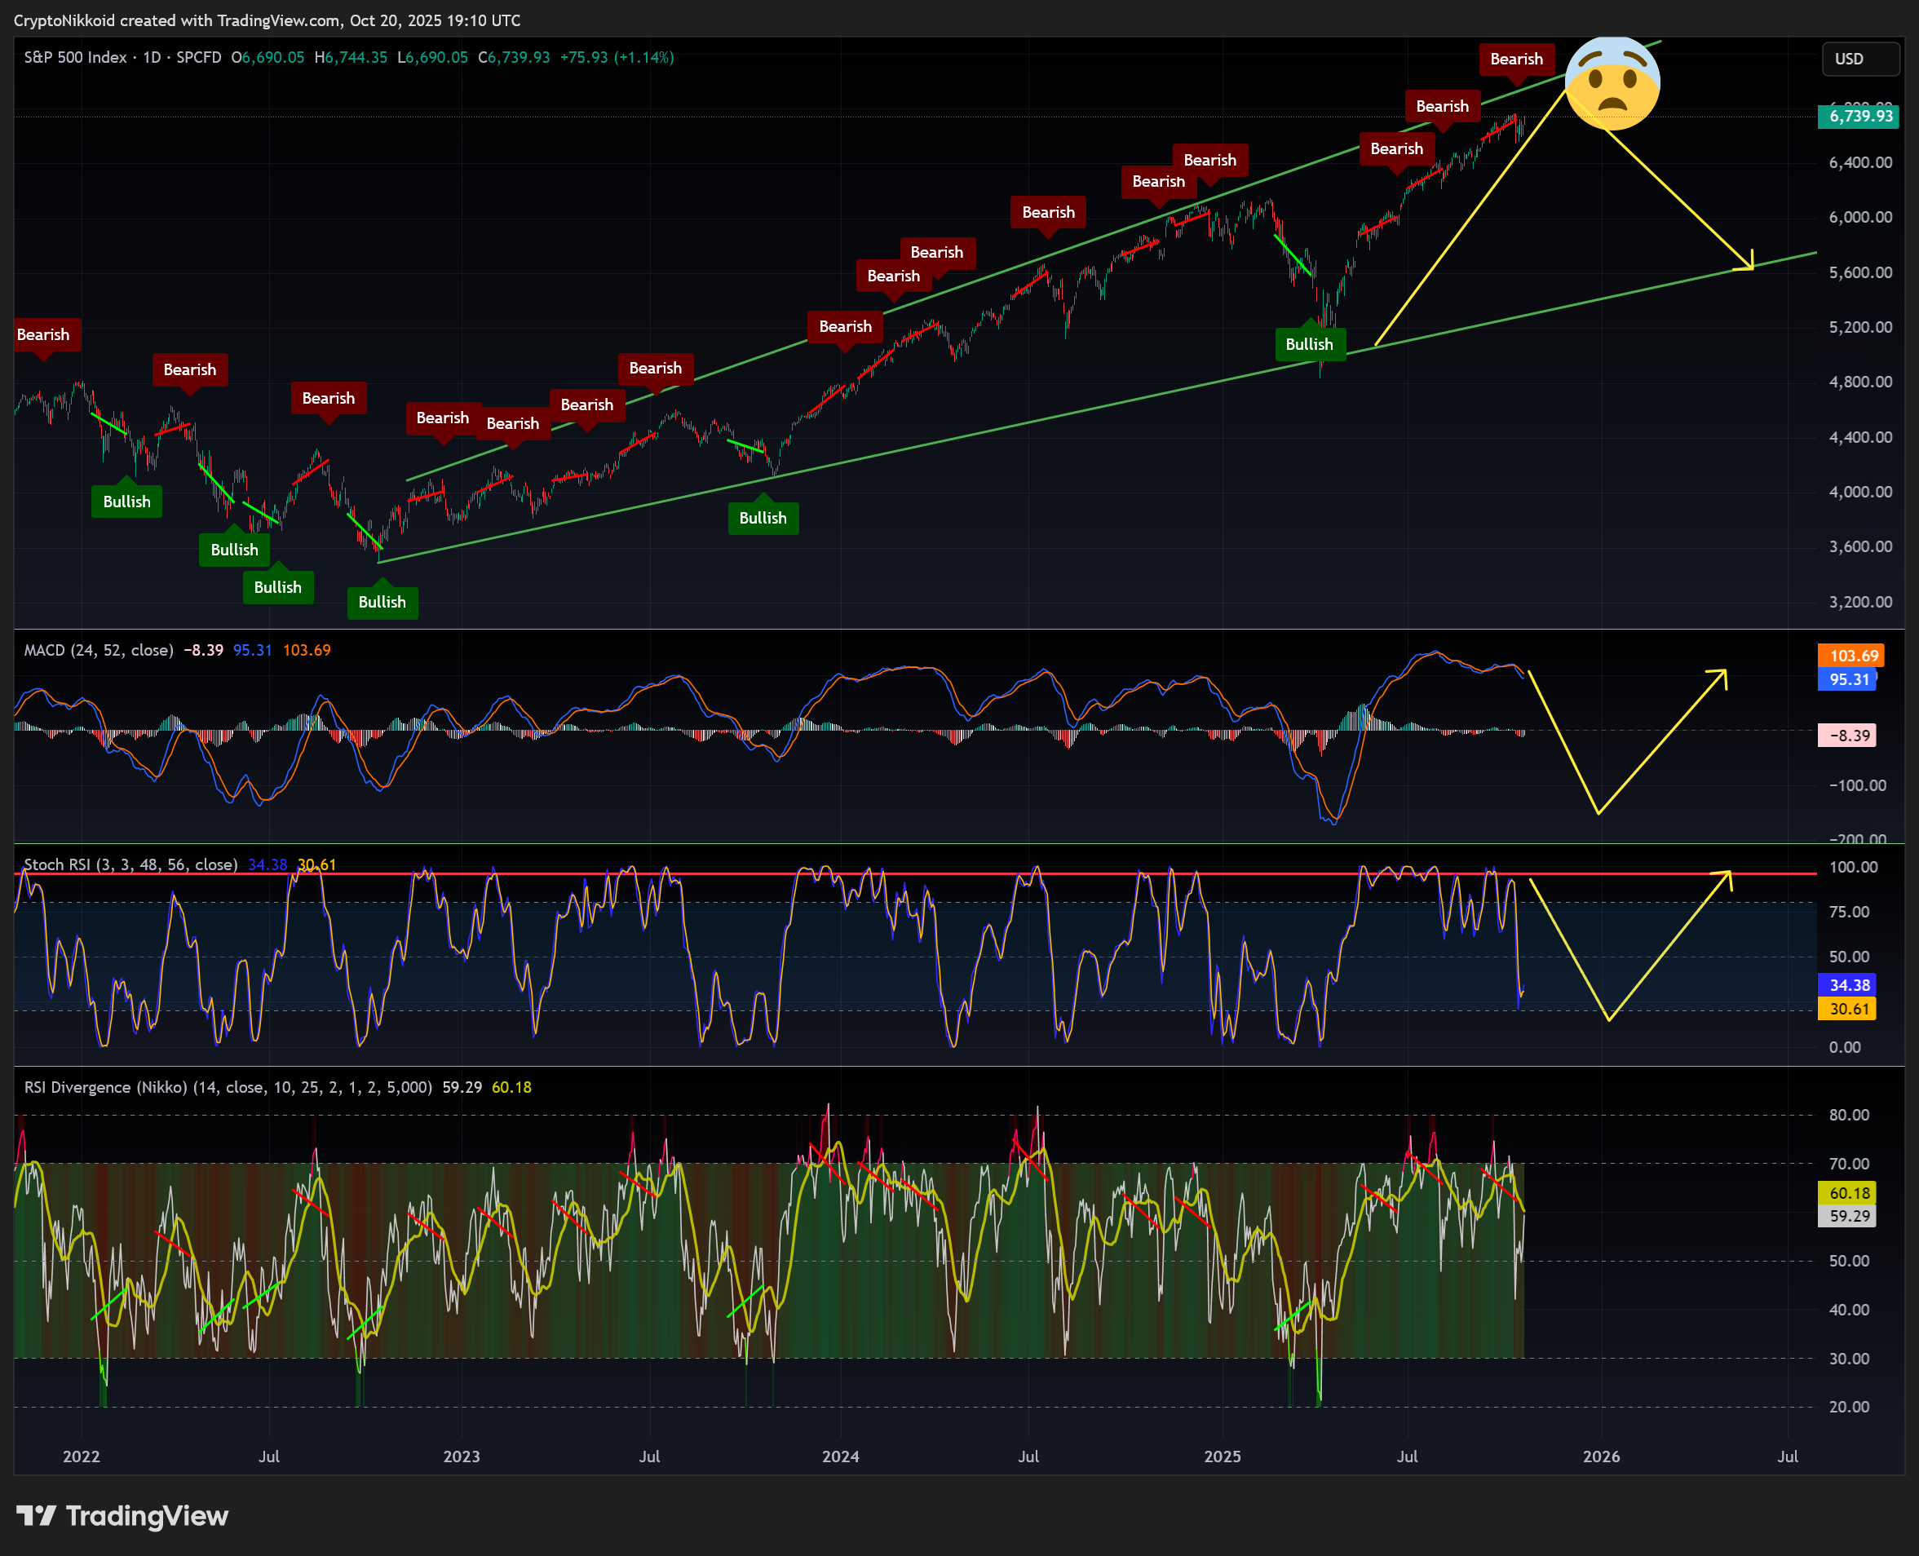Image resolution: width=1919 pixels, height=1556 pixels.
Task: Click the 4,800.00 price axis level
Action: pos(1859,382)
